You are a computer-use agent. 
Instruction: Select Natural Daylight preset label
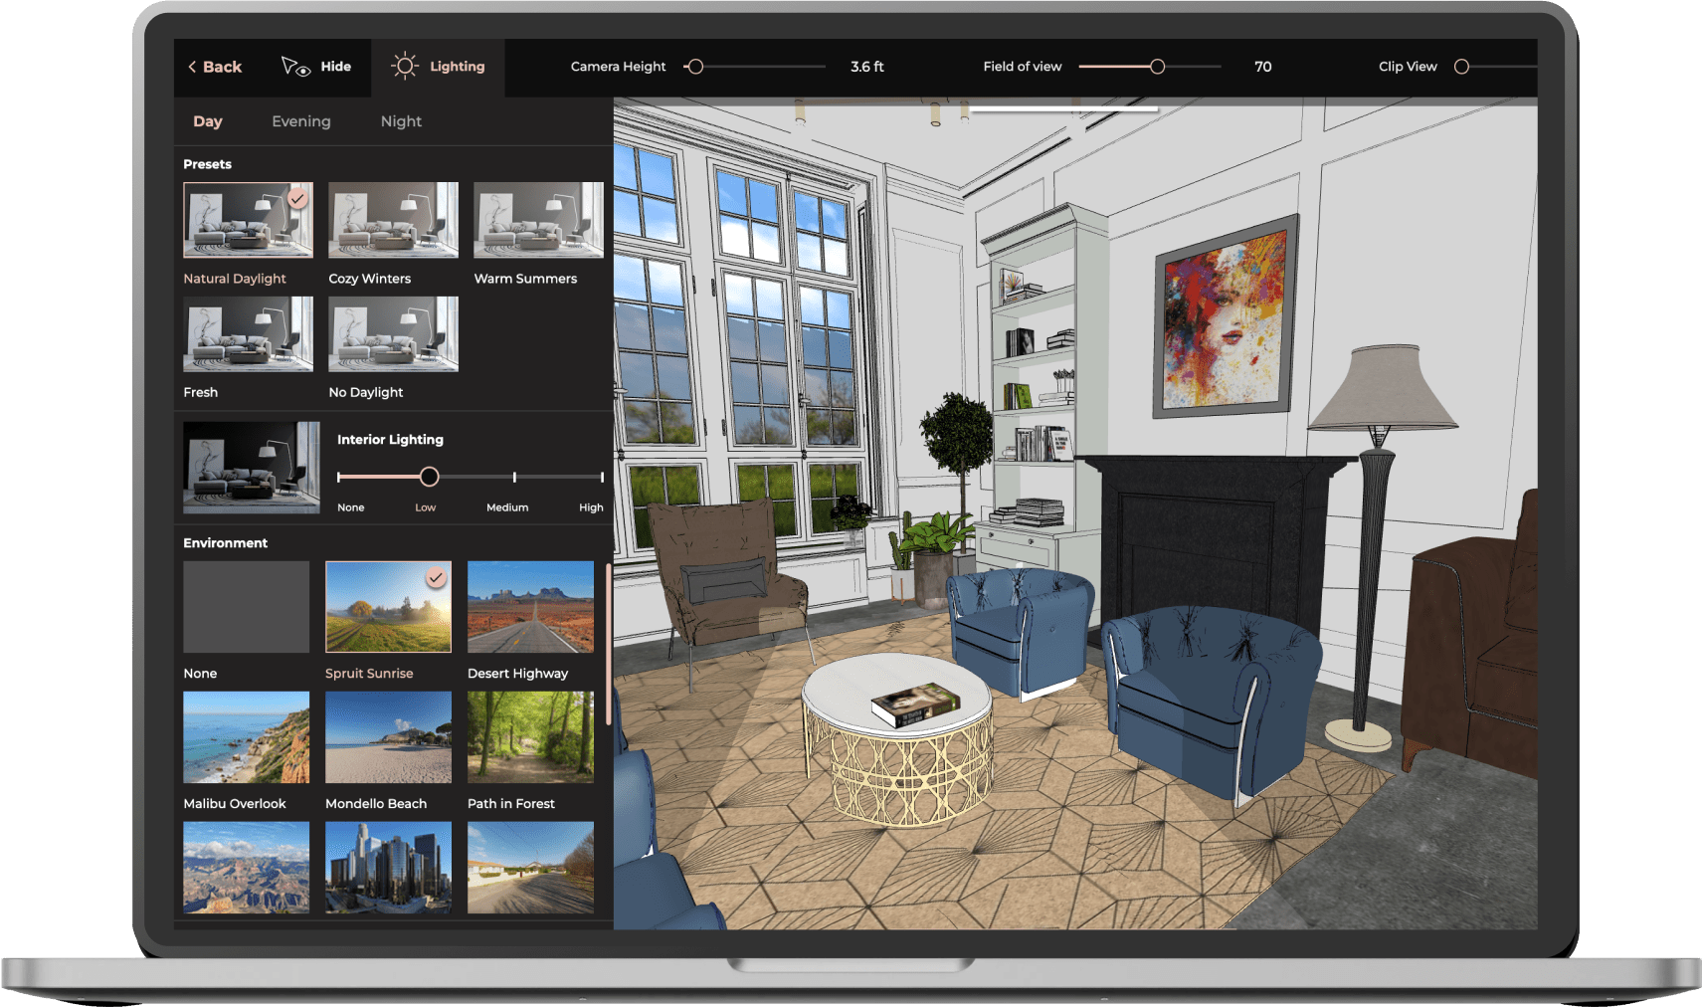coord(234,278)
